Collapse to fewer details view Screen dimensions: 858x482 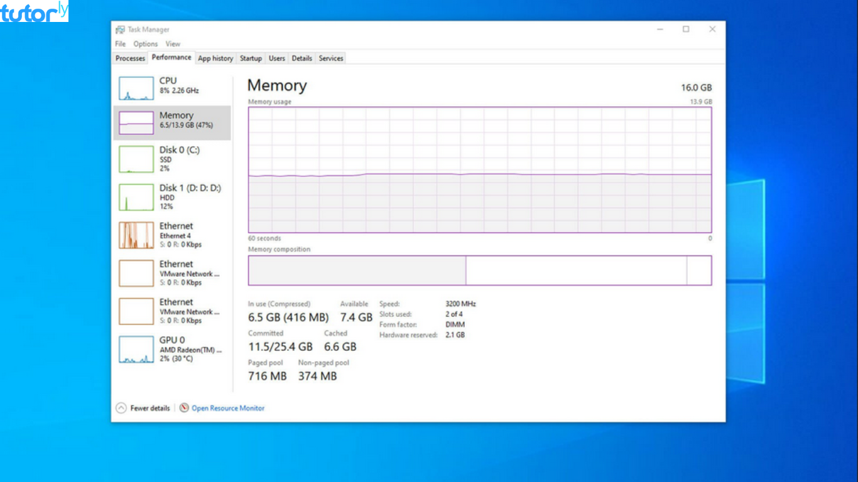click(121, 408)
